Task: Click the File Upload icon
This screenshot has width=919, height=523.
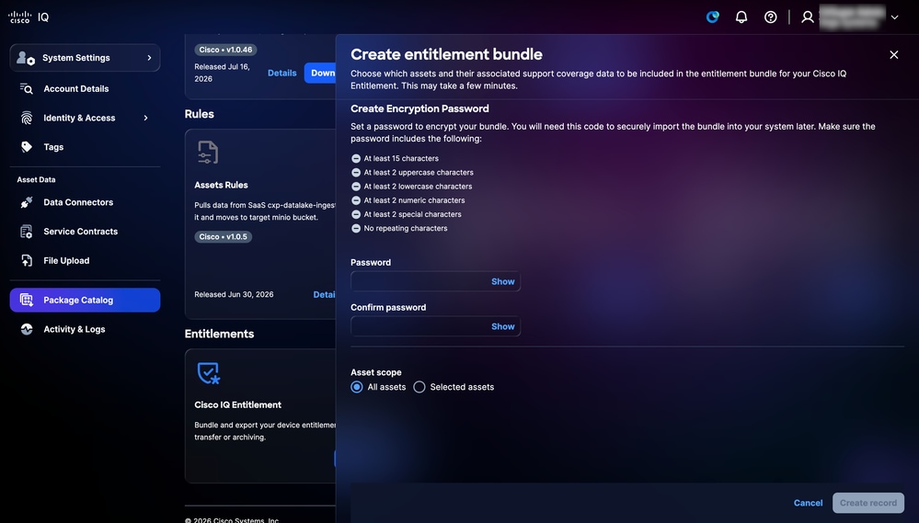Action: [x=27, y=261]
